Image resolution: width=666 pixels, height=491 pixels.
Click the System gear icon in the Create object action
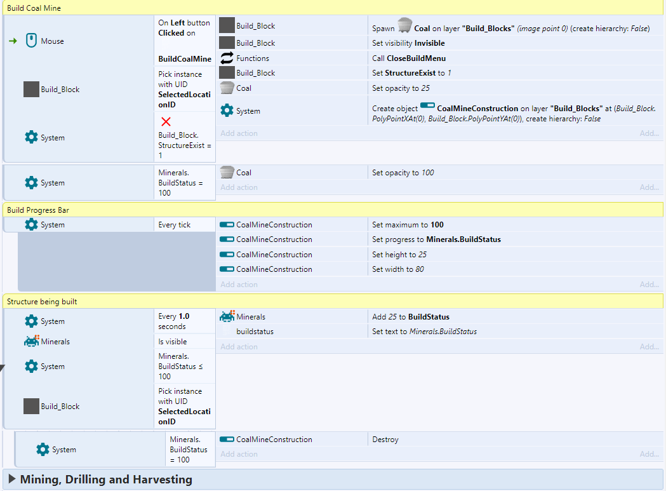click(227, 111)
